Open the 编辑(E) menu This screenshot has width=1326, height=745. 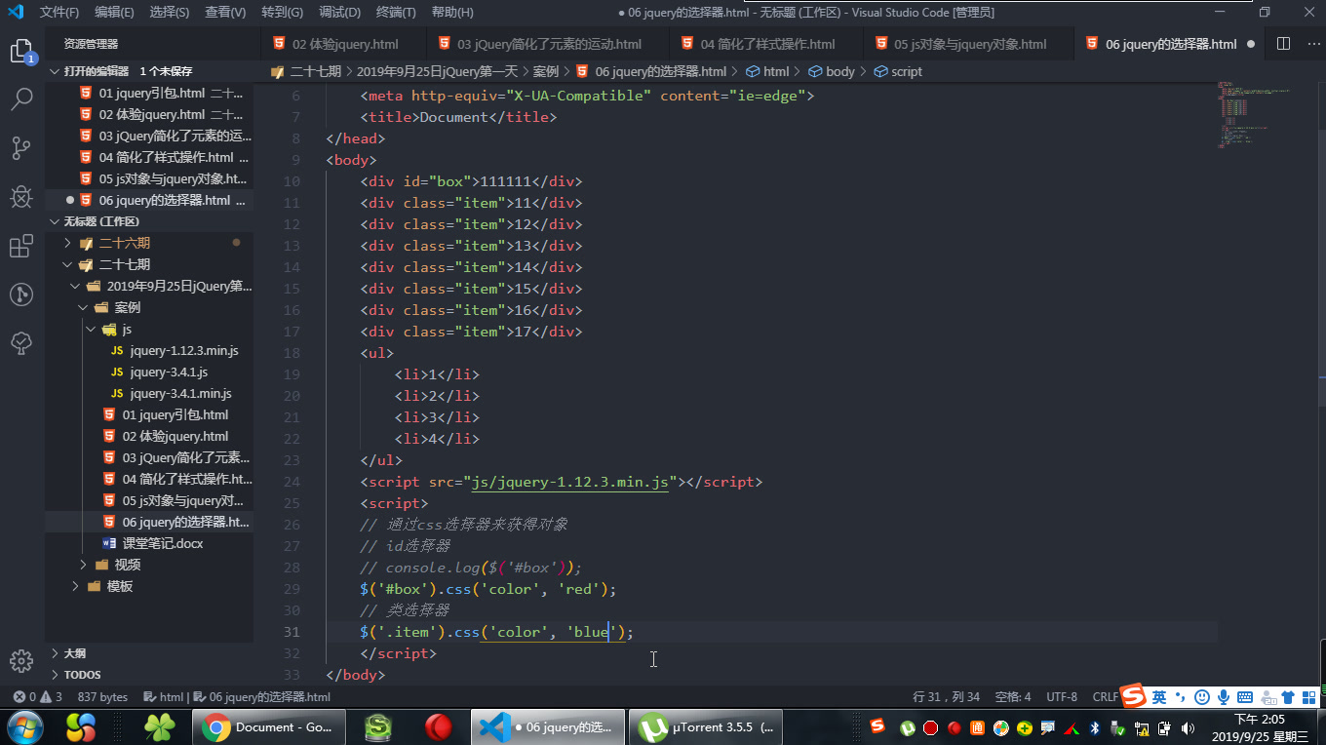[115, 13]
